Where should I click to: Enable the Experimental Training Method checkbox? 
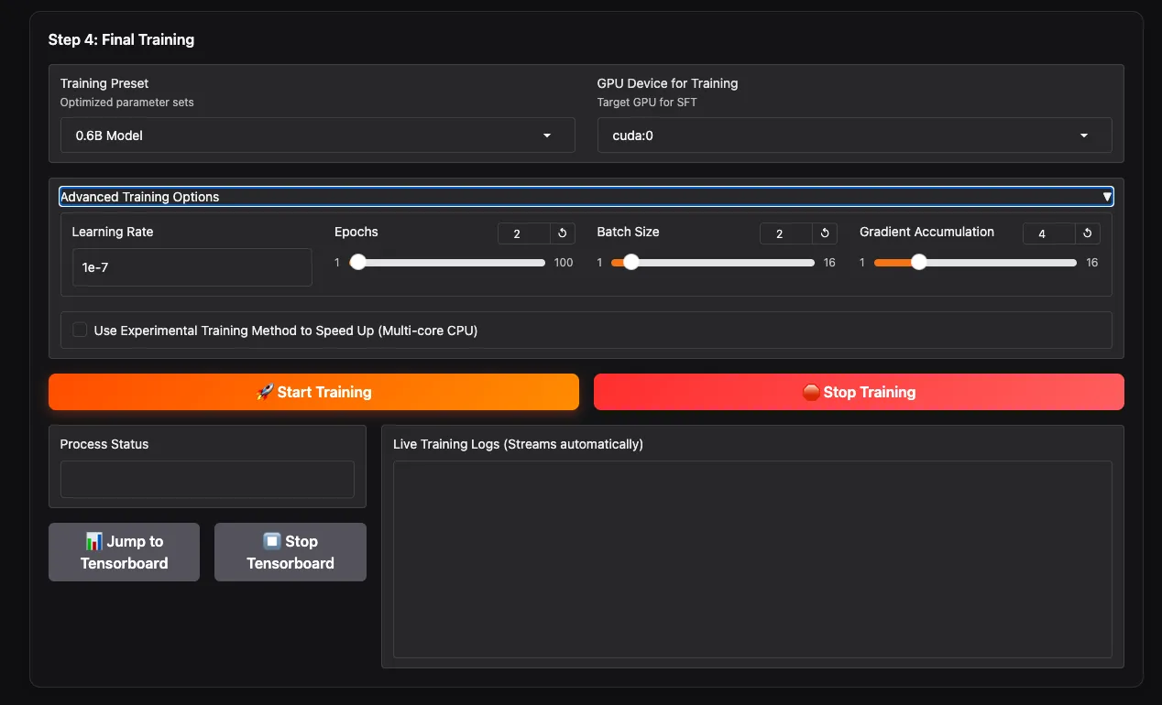(80, 330)
